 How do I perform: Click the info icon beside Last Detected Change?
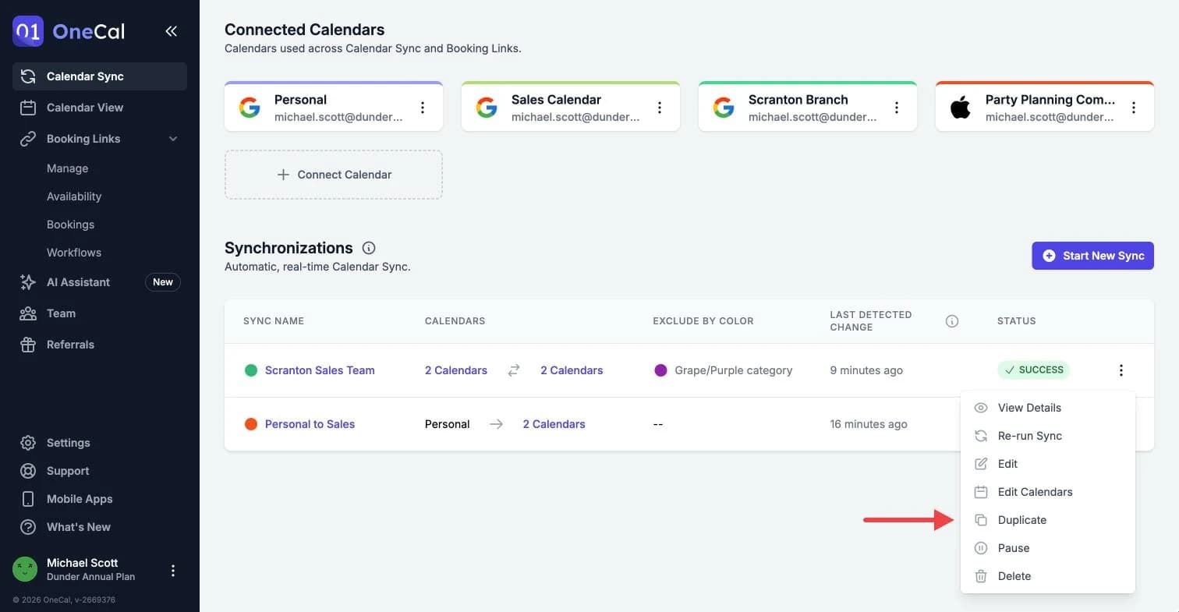[x=952, y=321]
